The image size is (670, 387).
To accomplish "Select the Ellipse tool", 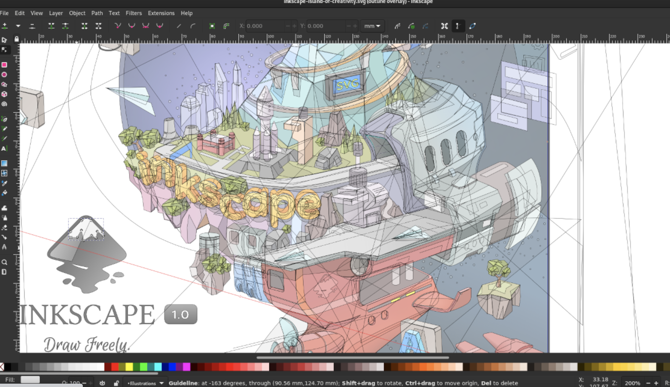I will pyautogui.click(x=4, y=74).
